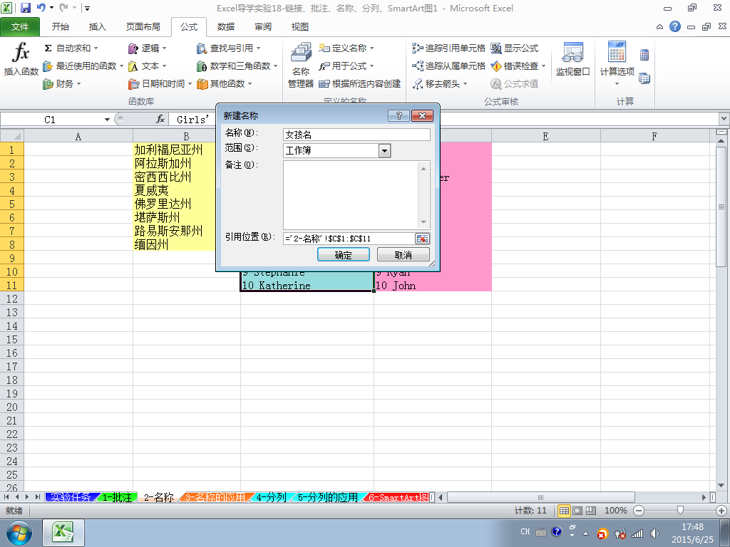730x547 pixels.
Task: Select sheet tab 4-分列
Action: pos(272,498)
